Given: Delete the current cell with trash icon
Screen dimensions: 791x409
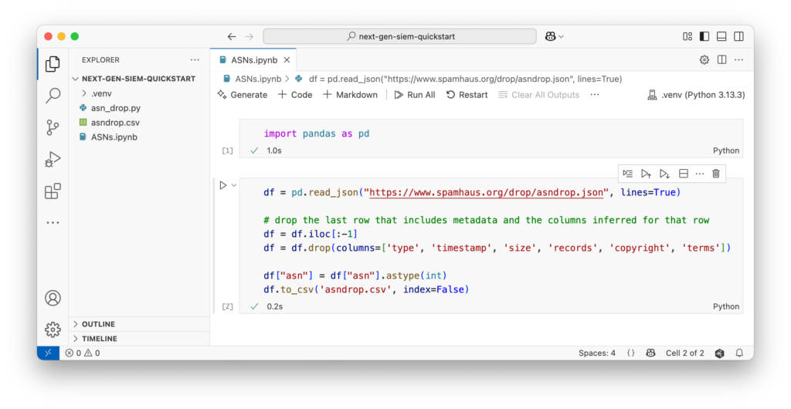Looking at the screenshot, I should pyautogui.click(x=716, y=174).
